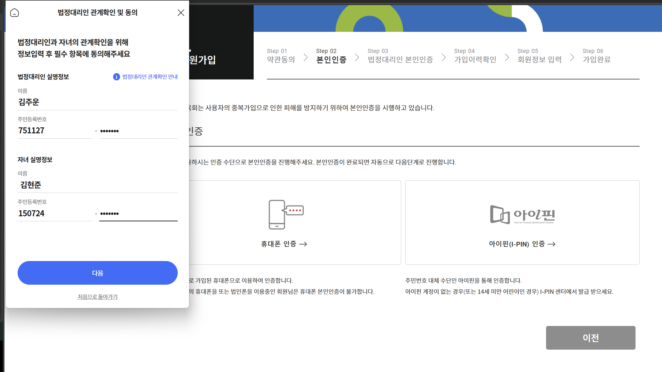Click the mobile phone verification icon
Screen dimensions: 662x372
tap(286, 214)
